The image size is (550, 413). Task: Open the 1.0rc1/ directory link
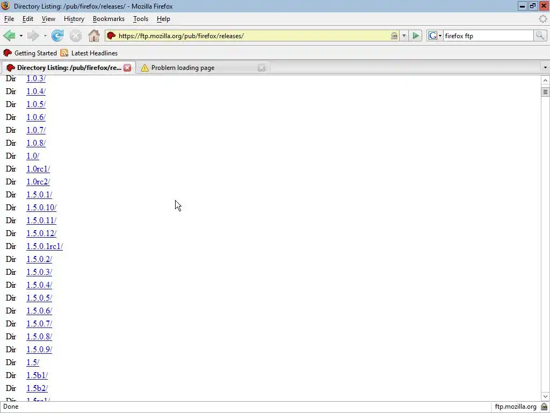coord(38,169)
